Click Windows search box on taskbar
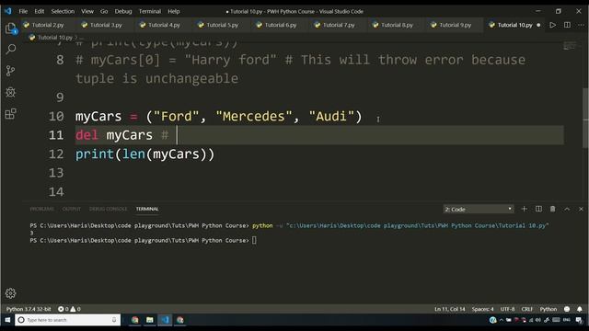Screen dimensions: 589x331 [x=67, y=320]
